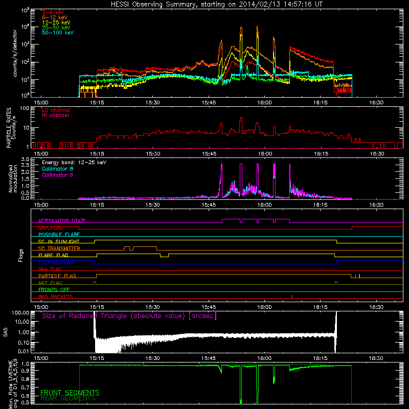Select the 25-50 keV legend label
Image resolution: width=409 pixels, height=409 pixels.
tap(56, 28)
